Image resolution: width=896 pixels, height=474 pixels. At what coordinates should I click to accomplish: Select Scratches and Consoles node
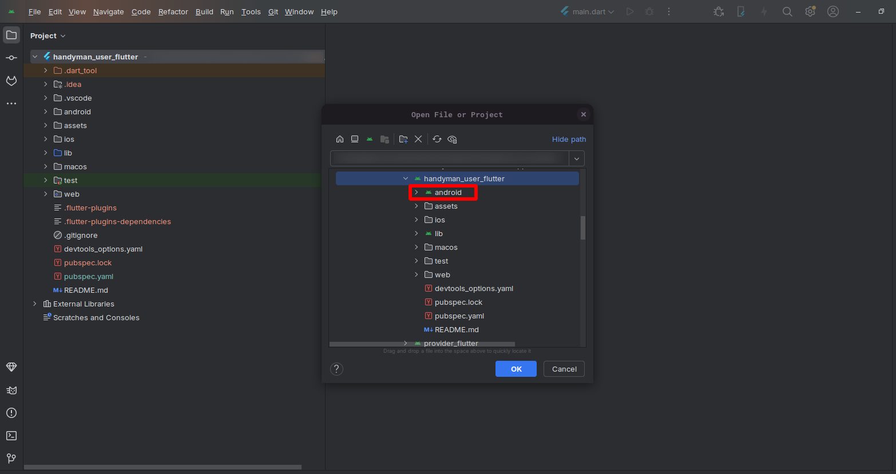point(96,317)
